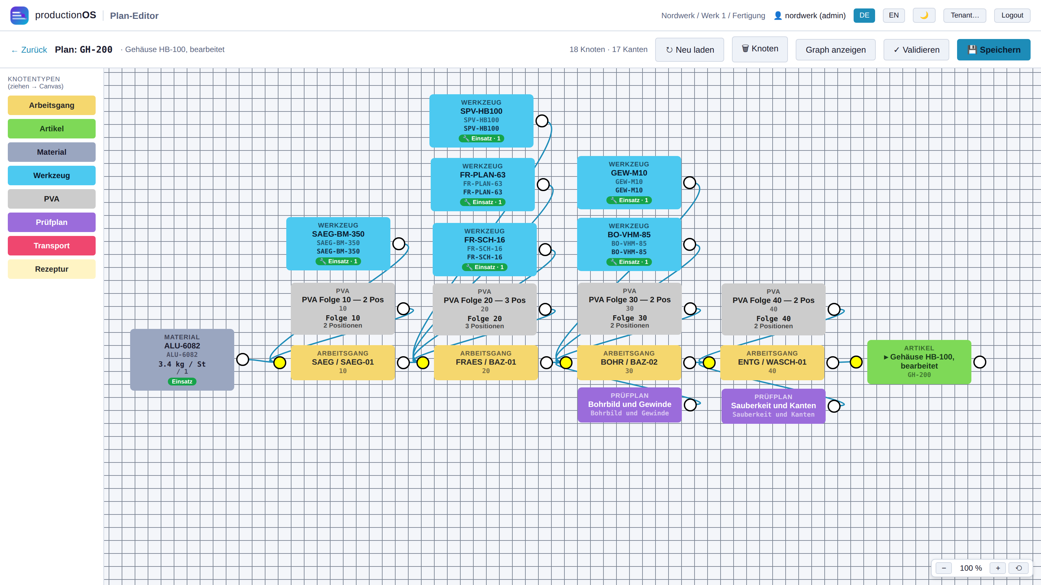
Task: Choose the Prüfplan node type
Action: point(52,222)
